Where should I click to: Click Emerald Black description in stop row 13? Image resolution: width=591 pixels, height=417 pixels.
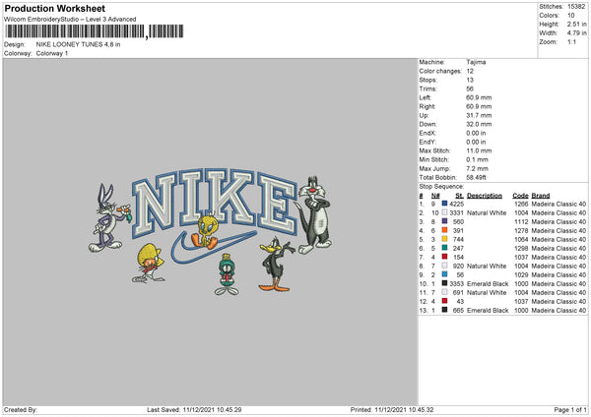488,311
